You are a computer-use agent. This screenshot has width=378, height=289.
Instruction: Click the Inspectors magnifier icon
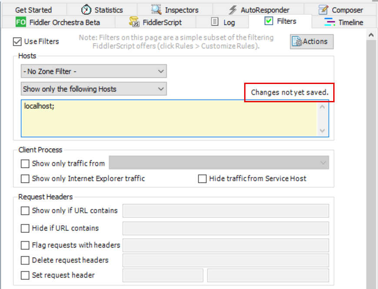click(156, 10)
